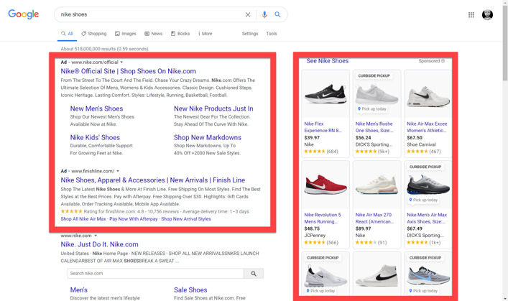
Task: Open Nike. Just Do It. Nike.com result
Action: [99, 244]
